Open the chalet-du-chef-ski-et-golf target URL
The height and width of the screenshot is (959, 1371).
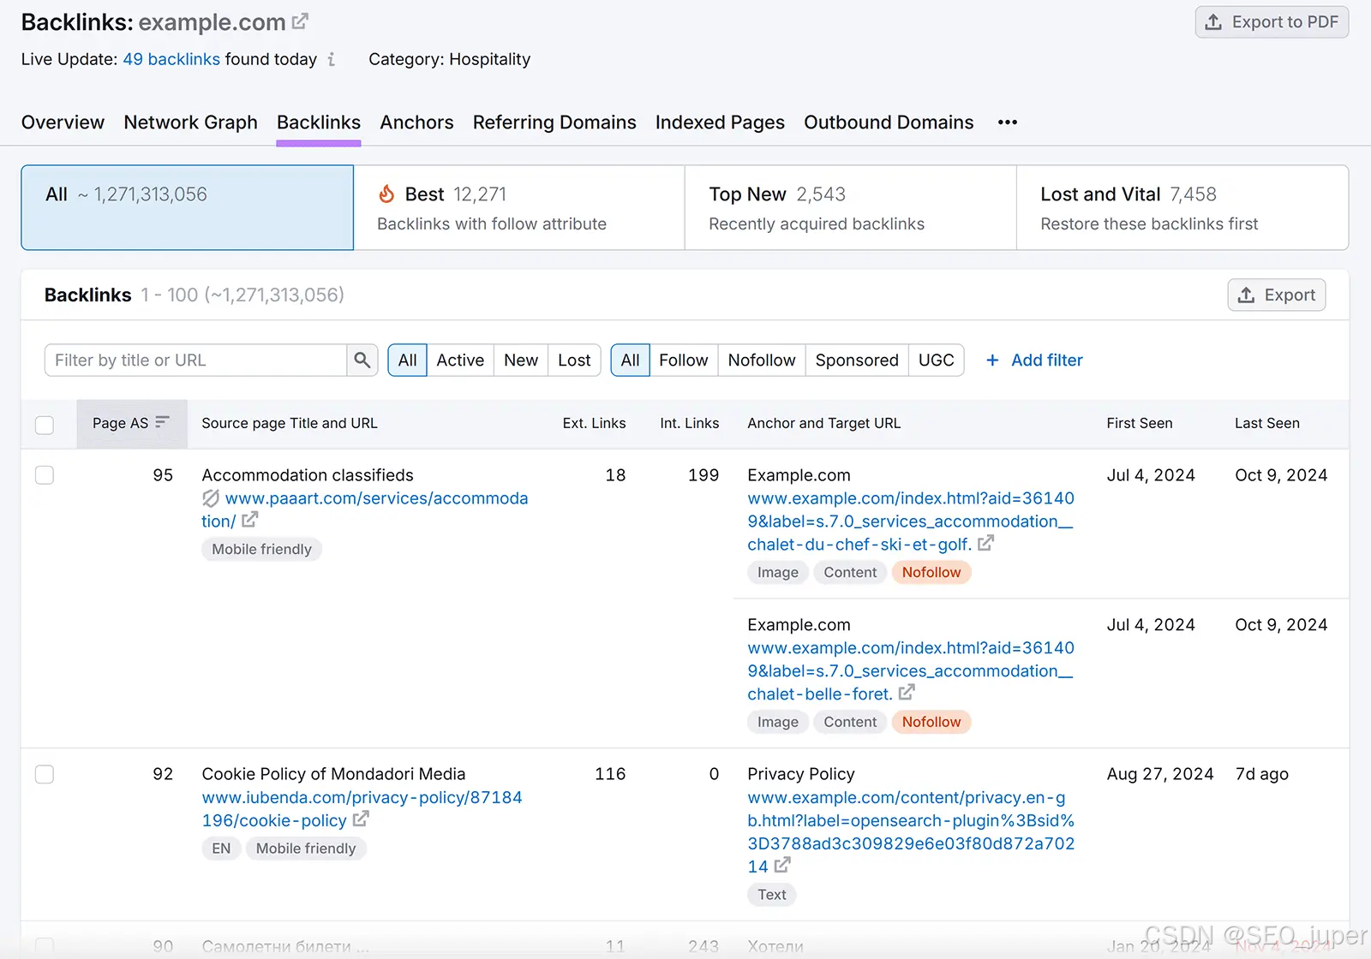tap(910, 521)
